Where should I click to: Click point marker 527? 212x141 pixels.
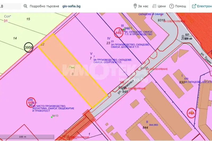point(187,35)
